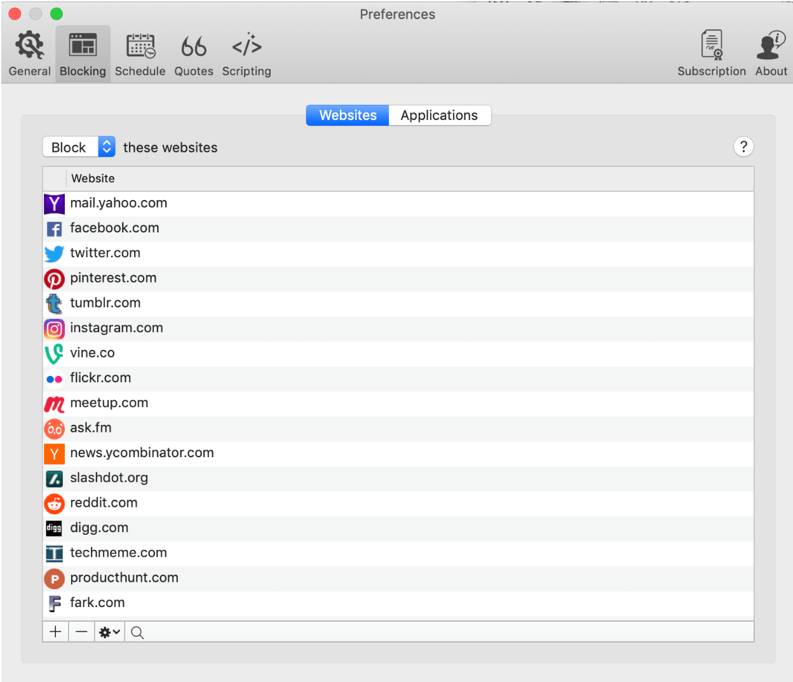This screenshot has width=793, height=682.
Task: Switch to the Applications tab
Action: click(439, 115)
